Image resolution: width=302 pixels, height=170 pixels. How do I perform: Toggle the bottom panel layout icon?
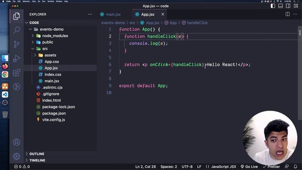coord(281,6)
